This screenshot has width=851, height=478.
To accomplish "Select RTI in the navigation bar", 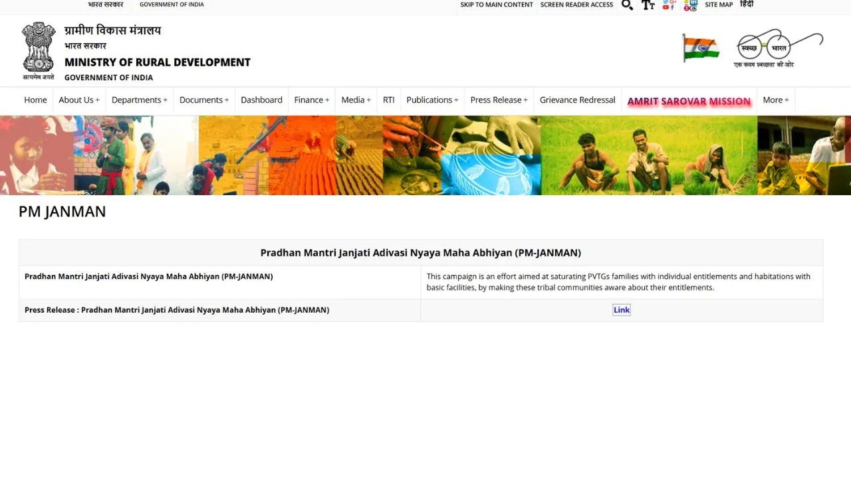I will tap(388, 100).
